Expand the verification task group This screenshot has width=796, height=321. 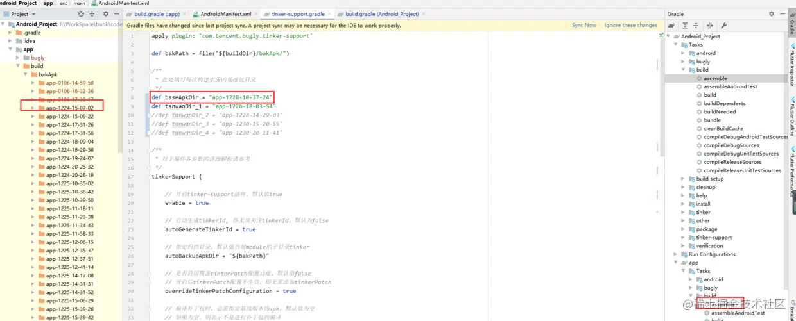tap(684, 246)
